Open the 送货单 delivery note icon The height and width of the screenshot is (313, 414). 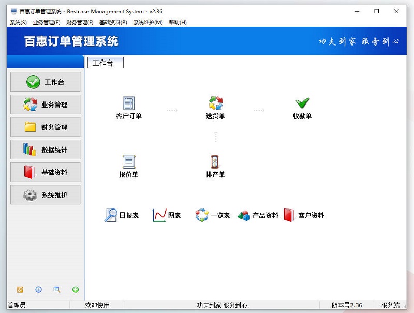[215, 103]
